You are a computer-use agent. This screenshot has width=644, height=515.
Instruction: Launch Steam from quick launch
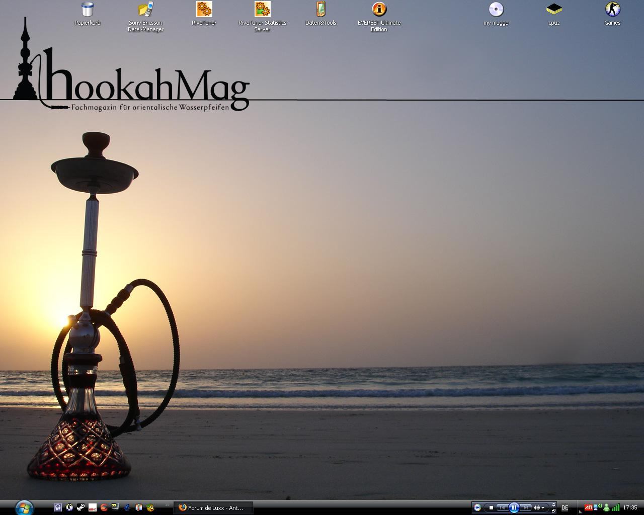coord(80,507)
